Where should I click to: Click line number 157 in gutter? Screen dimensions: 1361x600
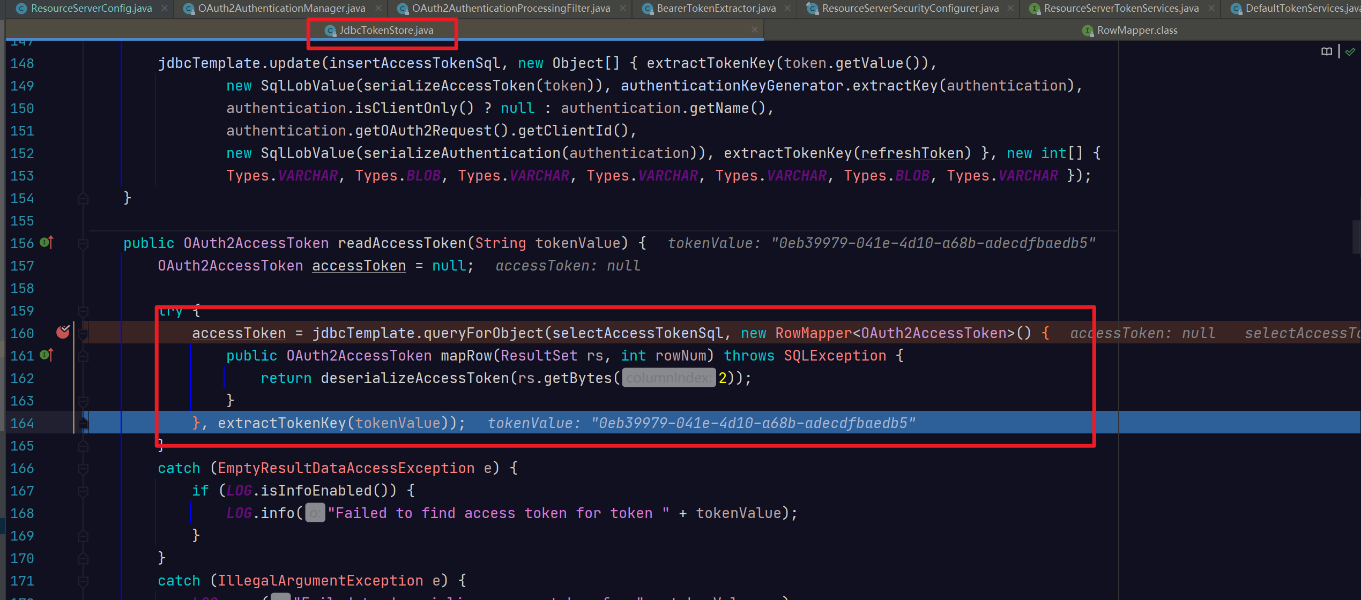coord(22,266)
